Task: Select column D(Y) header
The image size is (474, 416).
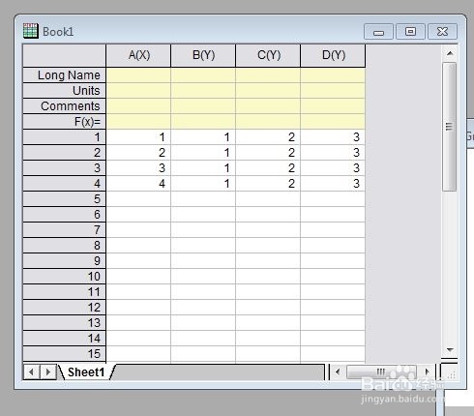Action: click(x=333, y=55)
